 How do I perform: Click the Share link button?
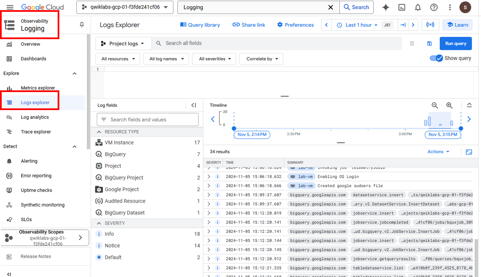(x=249, y=25)
